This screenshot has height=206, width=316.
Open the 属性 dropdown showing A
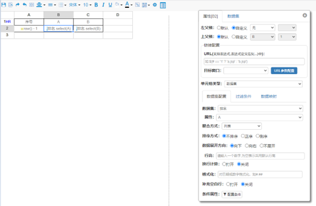260,117
